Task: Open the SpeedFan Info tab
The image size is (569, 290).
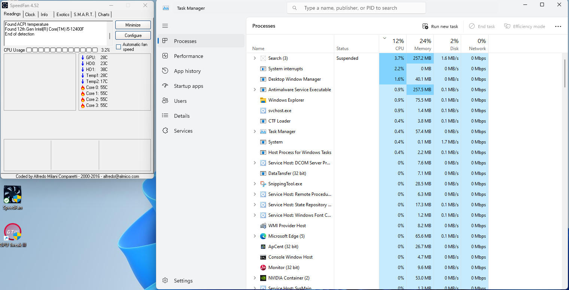Action: click(x=44, y=15)
